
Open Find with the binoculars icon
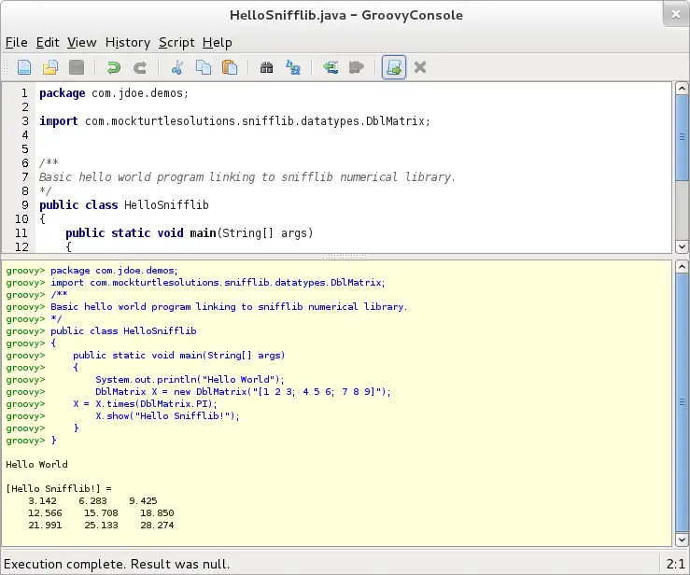(x=266, y=67)
